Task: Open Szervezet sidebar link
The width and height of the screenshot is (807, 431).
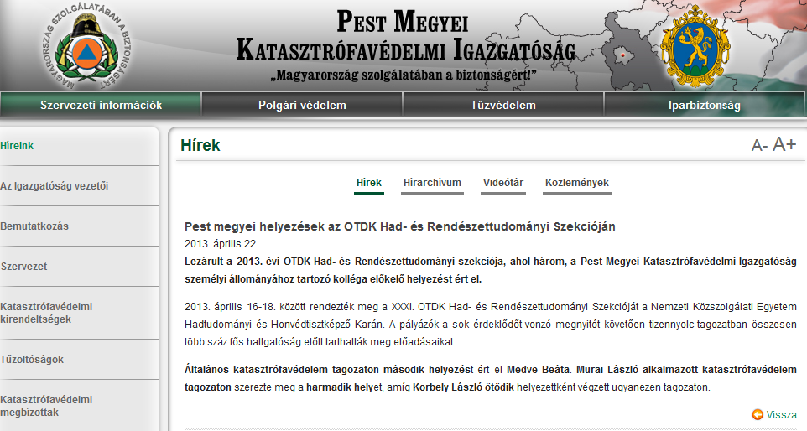Action: click(23, 267)
